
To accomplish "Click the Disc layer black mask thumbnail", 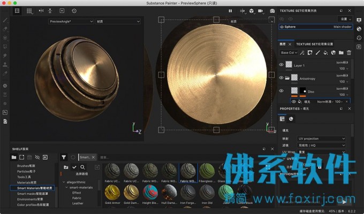I will (302, 91).
